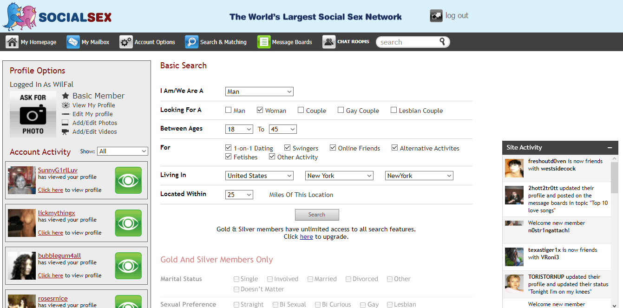Minimize the Site Activity panel

point(610,147)
